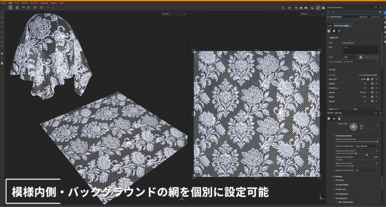Click the circular reset-view icon in top toolbar
The image size is (386, 207).
(x=41, y=8)
